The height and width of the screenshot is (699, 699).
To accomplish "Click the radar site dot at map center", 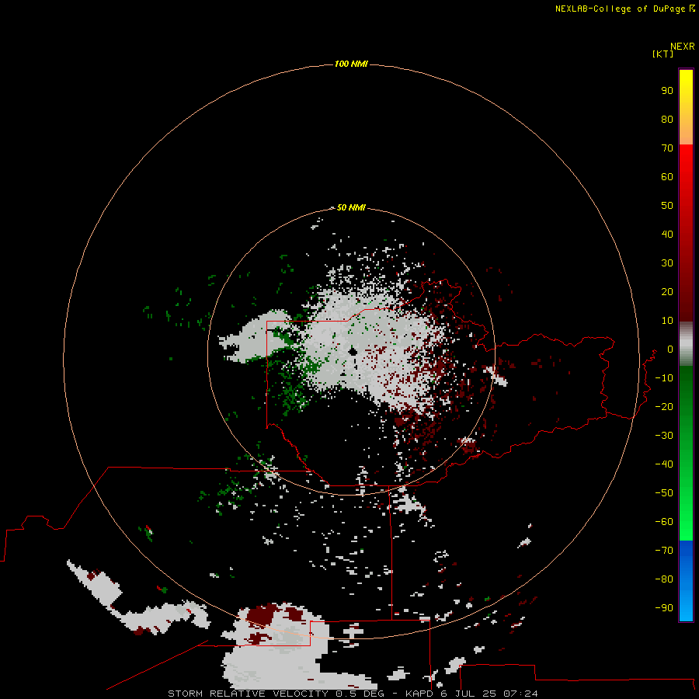I will (353, 352).
